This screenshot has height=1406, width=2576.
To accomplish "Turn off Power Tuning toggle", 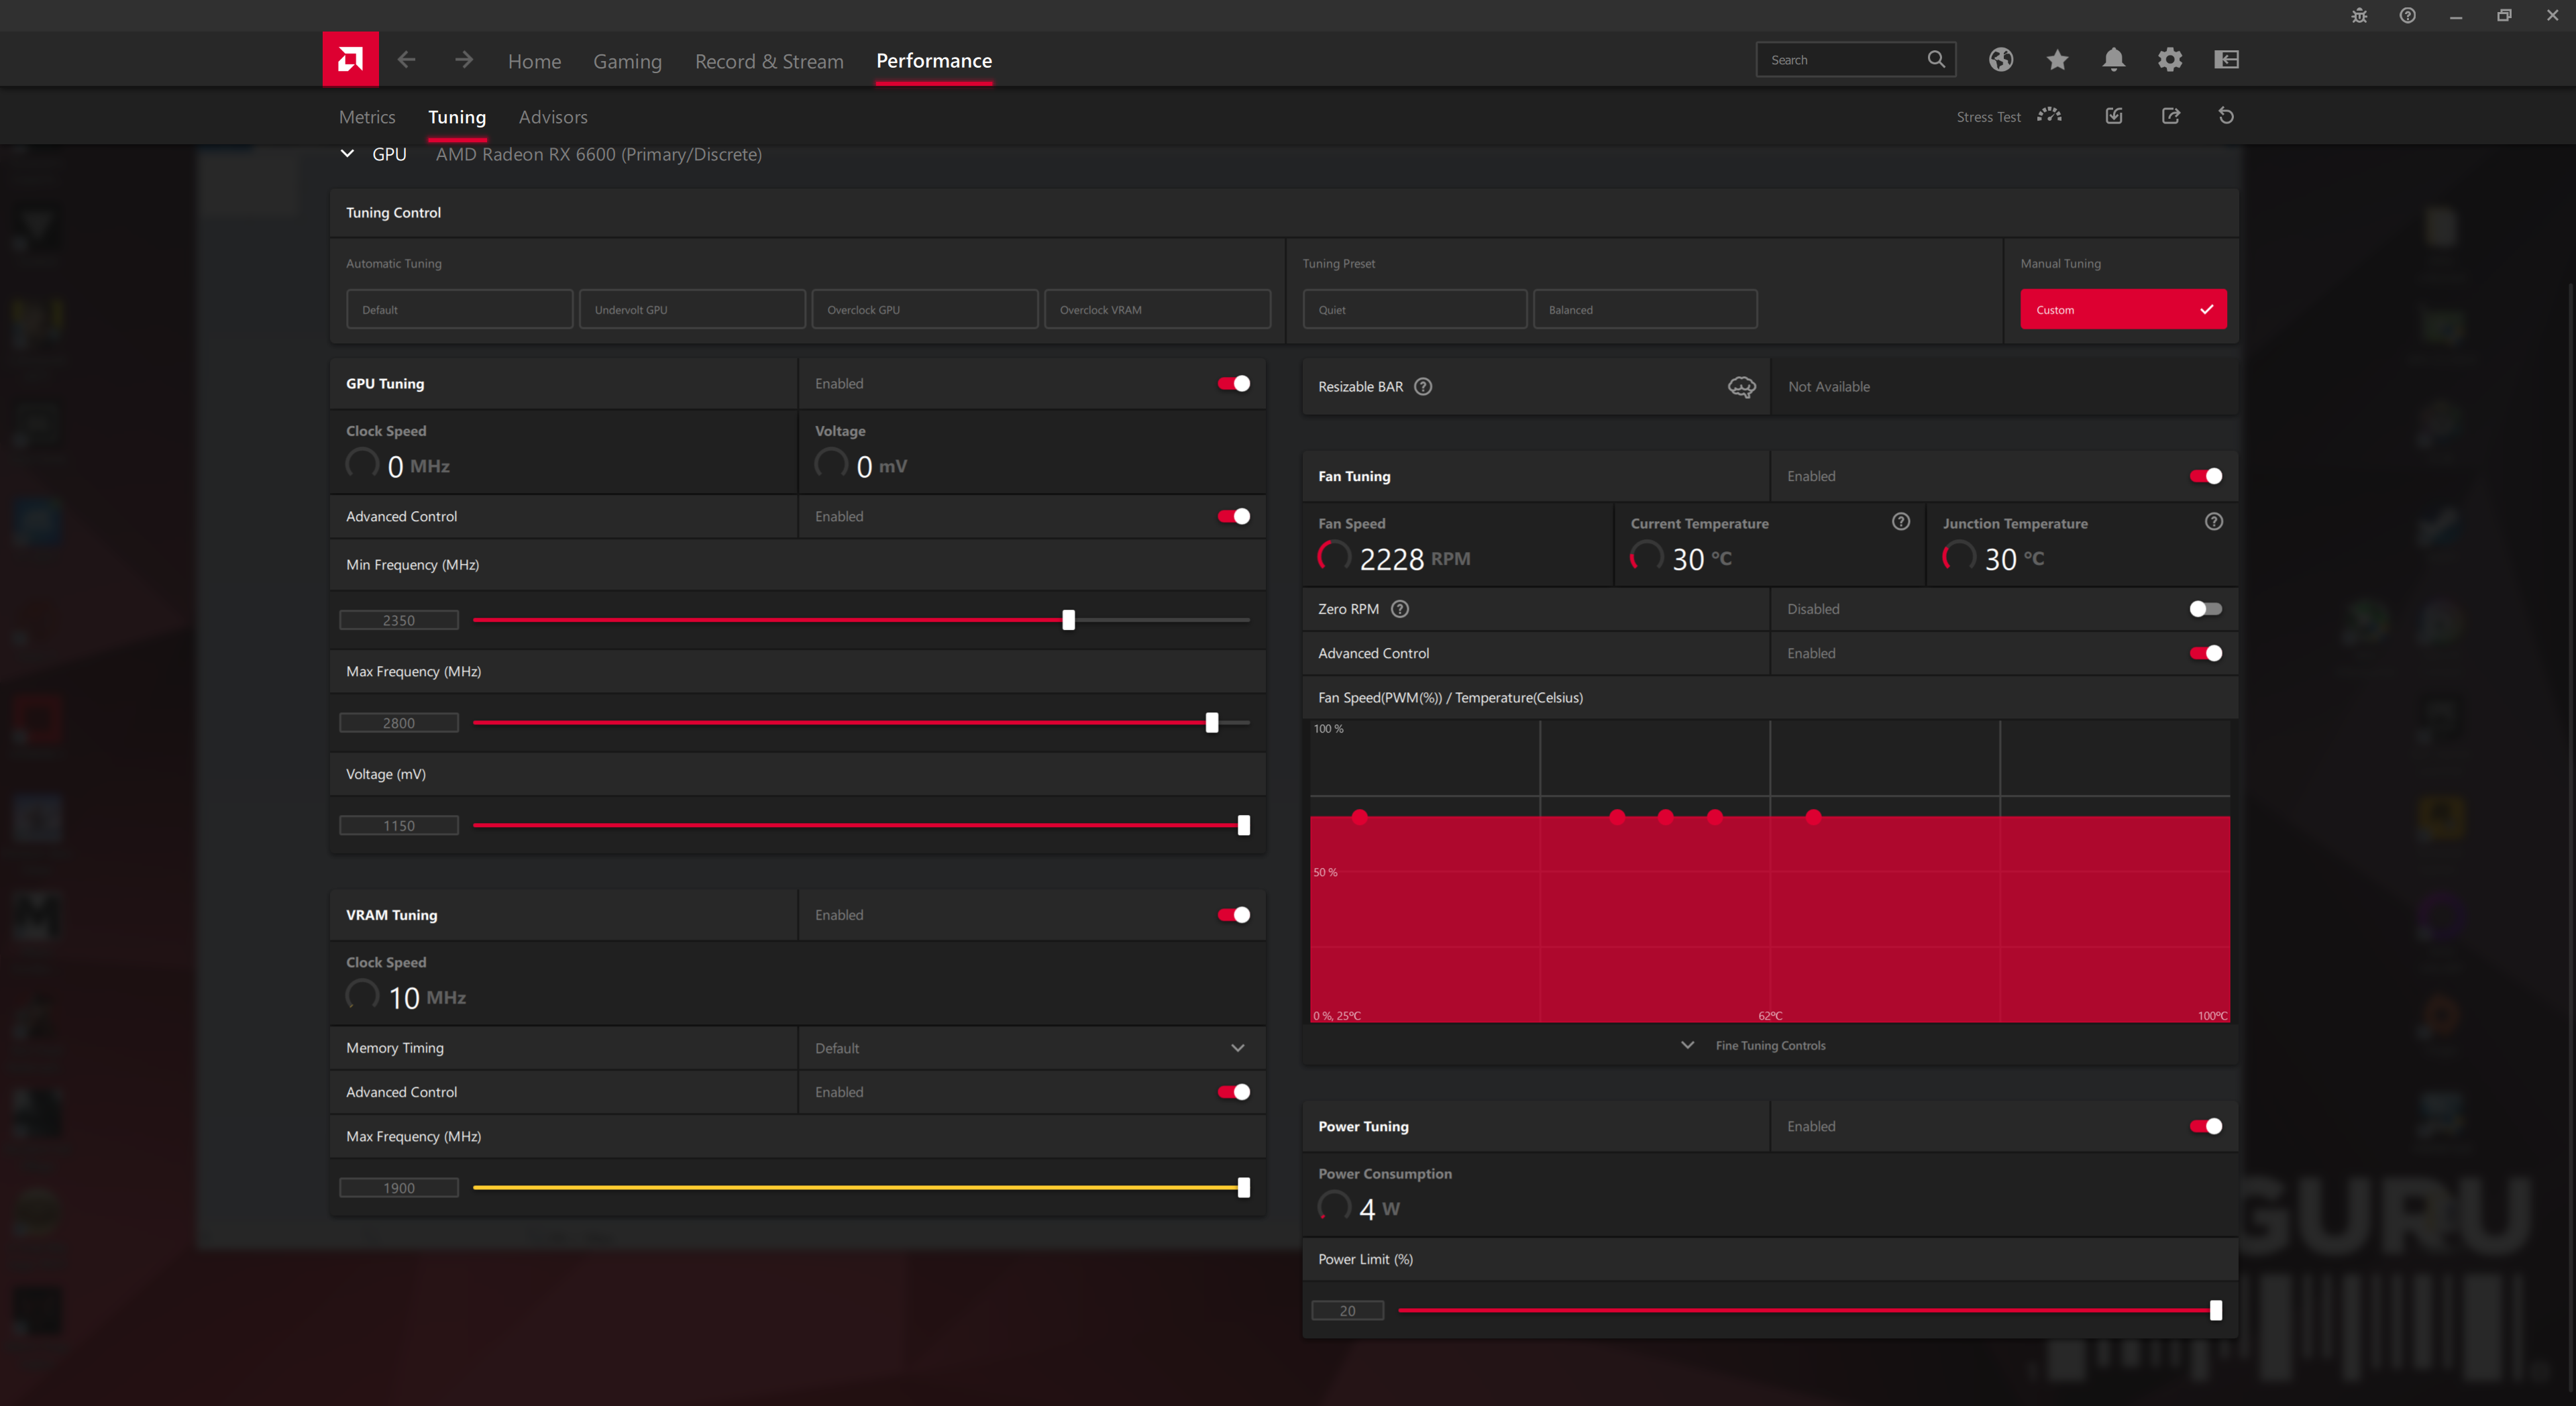I will coord(2205,1126).
